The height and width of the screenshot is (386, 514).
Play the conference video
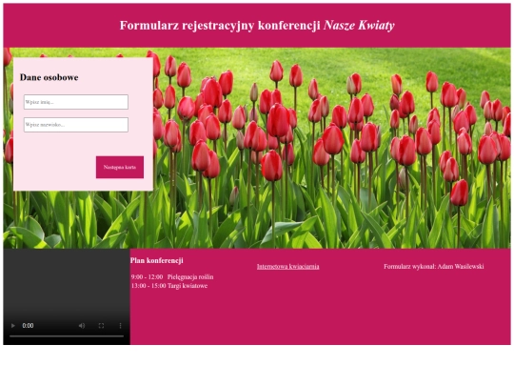point(13,326)
